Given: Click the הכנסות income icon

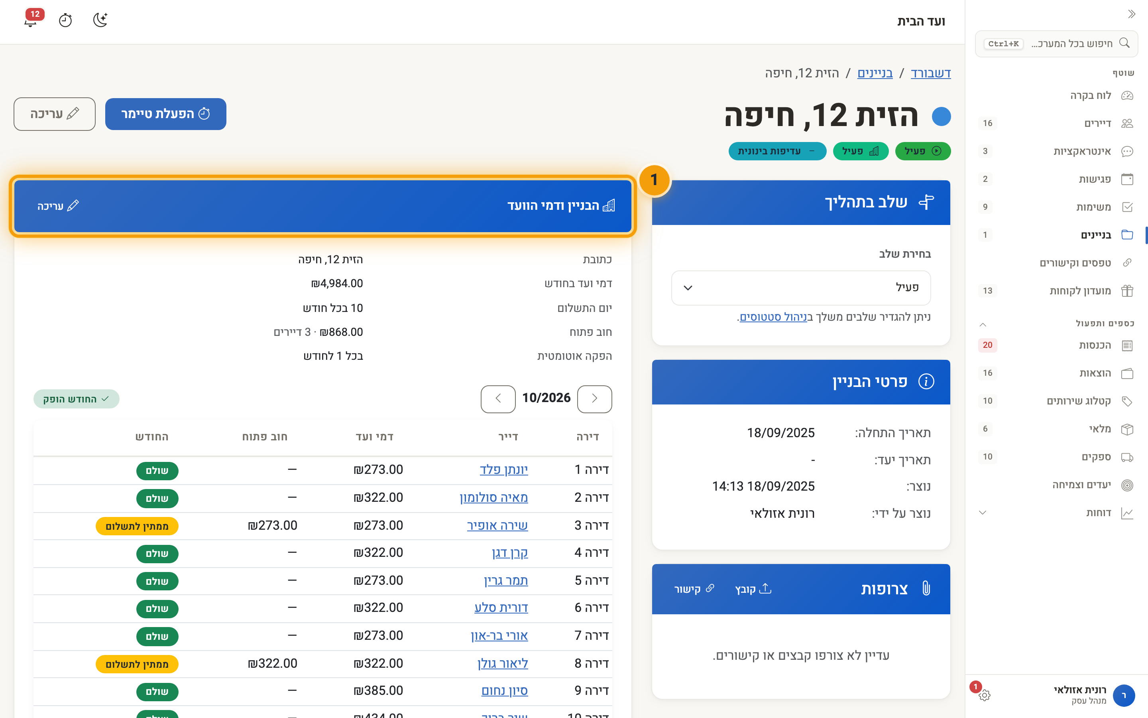Looking at the screenshot, I should 1127,346.
